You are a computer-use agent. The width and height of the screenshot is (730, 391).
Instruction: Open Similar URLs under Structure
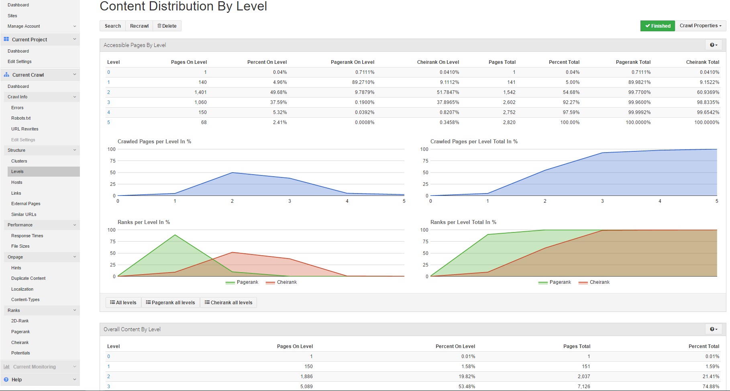click(24, 214)
